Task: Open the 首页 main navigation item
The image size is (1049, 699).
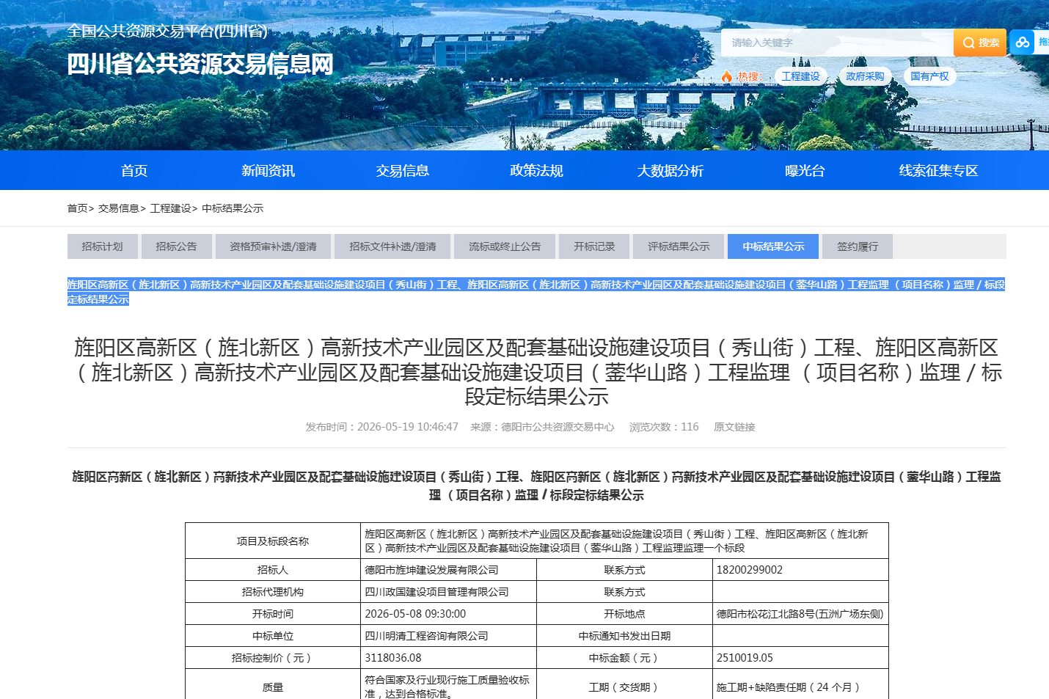Action: [134, 170]
